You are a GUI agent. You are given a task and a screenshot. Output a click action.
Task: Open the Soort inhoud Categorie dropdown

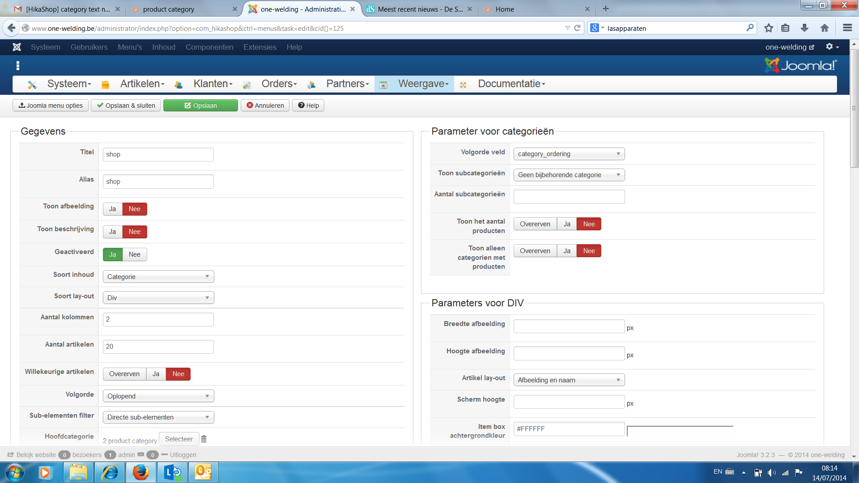coord(158,277)
